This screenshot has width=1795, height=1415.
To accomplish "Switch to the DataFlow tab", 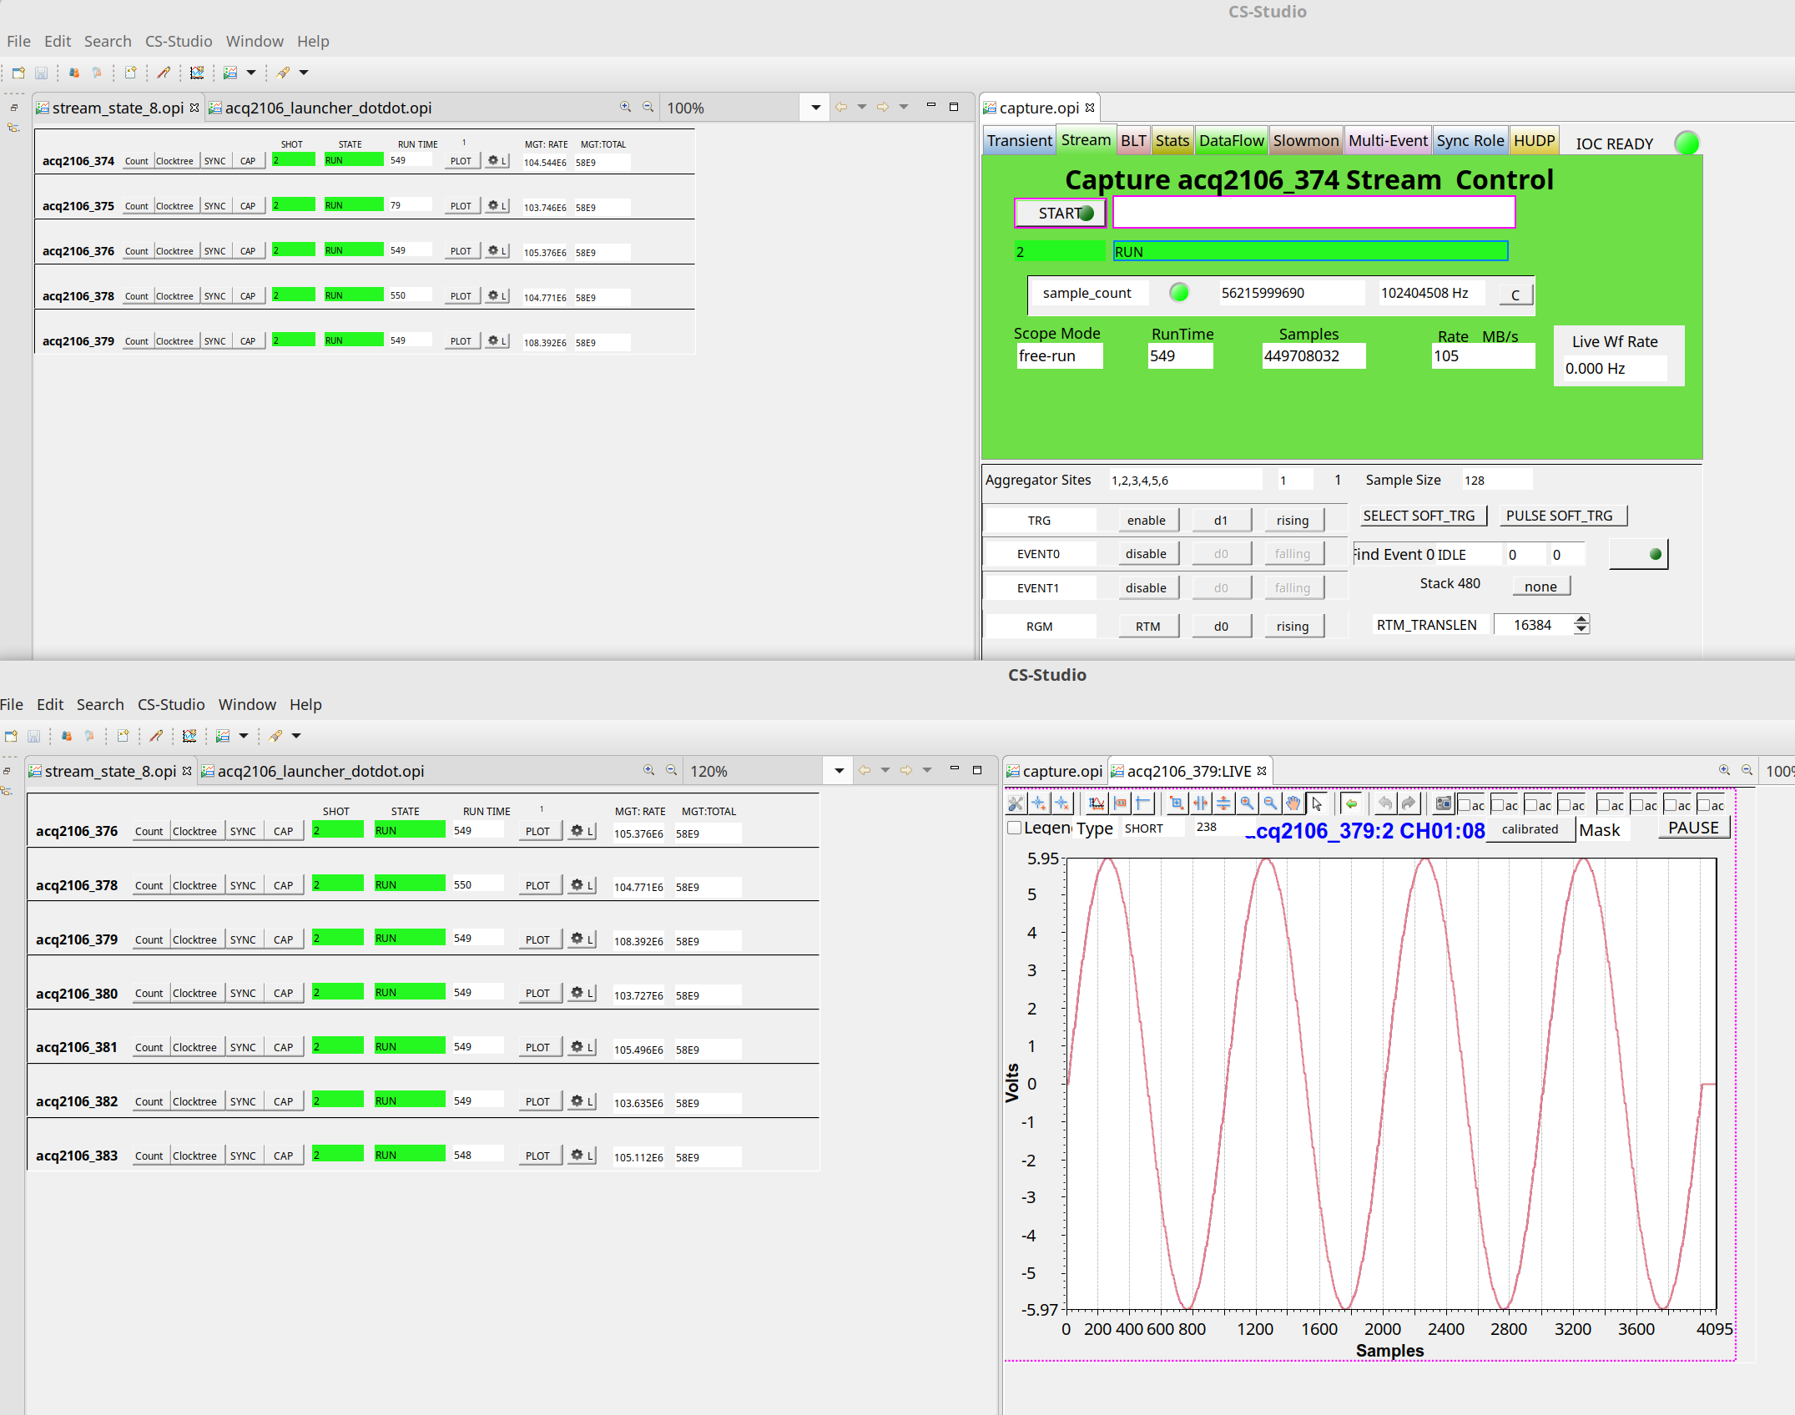I will point(1231,140).
